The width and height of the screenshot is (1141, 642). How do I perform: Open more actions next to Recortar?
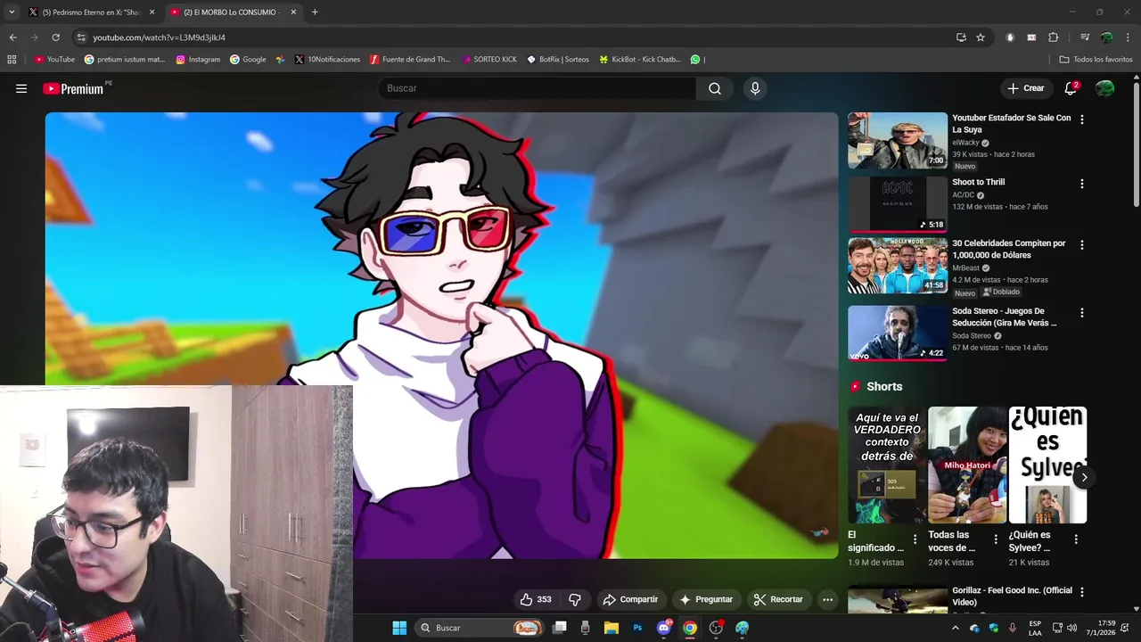[x=827, y=599]
